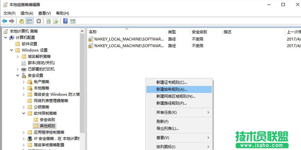Viewport: 301px width, 150px height.
Task: Choose 新建哈希规则(A)... from context menu
Action: (x=179, y=89)
